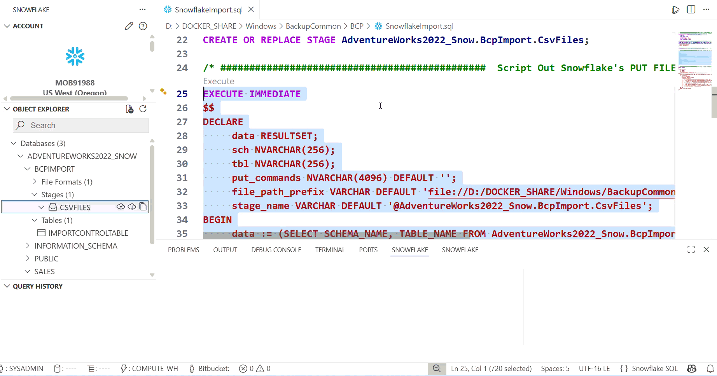Image resolution: width=717 pixels, height=376 pixels.
Task: Open the errors and warnings count
Action: click(255, 369)
